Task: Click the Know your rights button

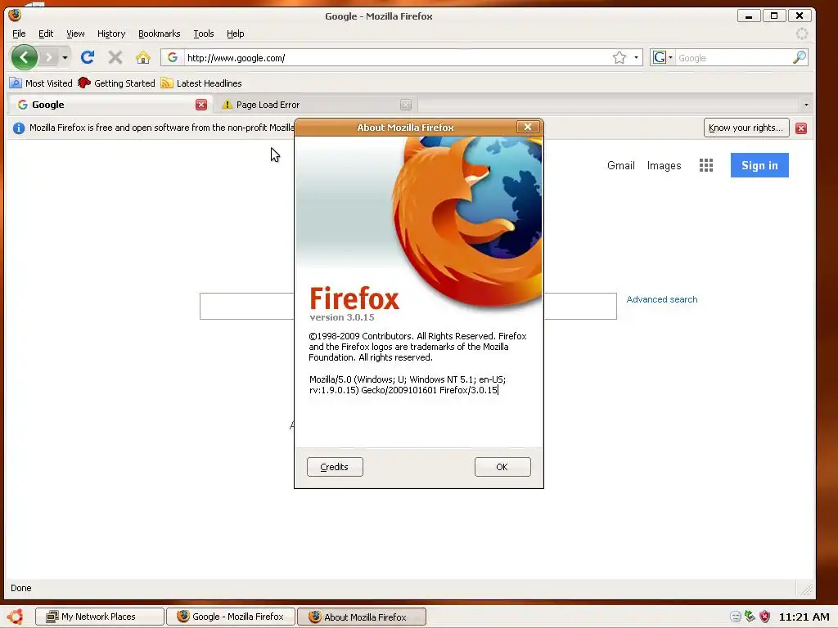Action: pos(746,128)
